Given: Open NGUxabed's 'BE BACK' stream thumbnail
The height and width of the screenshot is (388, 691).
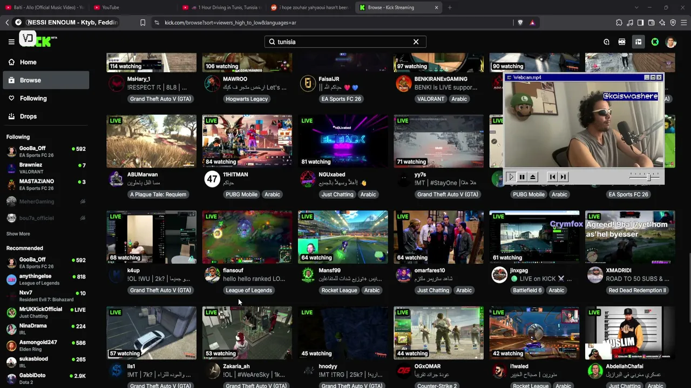Looking at the screenshot, I should [343, 141].
